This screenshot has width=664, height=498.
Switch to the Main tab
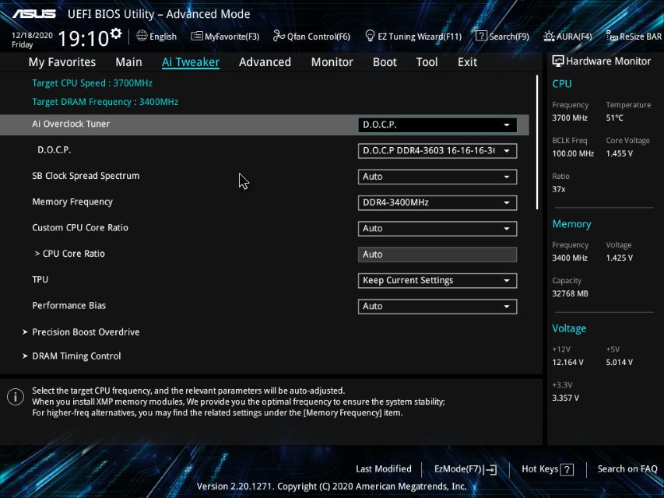128,62
